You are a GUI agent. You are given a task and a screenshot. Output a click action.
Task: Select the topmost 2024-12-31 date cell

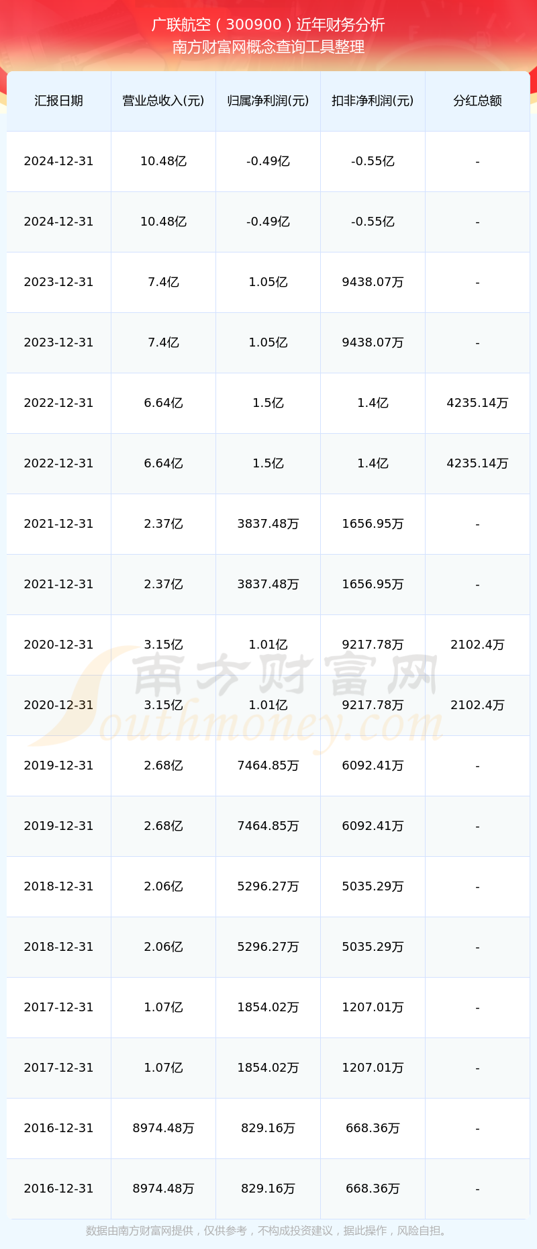[x=58, y=161]
